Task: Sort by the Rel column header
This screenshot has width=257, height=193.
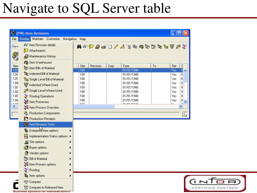Action: coord(175,66)
